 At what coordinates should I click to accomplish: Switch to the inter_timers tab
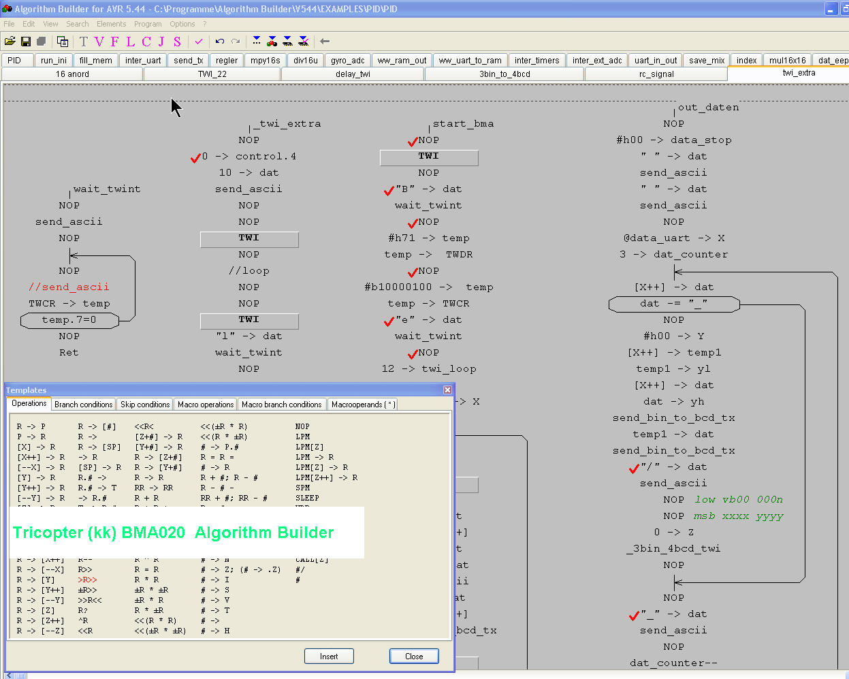tap(537, 60)
